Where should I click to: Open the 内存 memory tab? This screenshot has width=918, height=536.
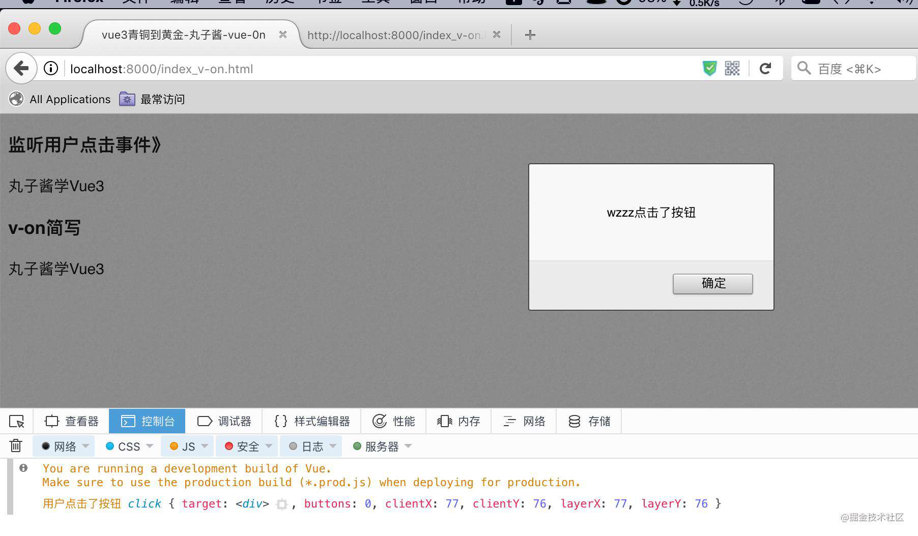point(458,421)
